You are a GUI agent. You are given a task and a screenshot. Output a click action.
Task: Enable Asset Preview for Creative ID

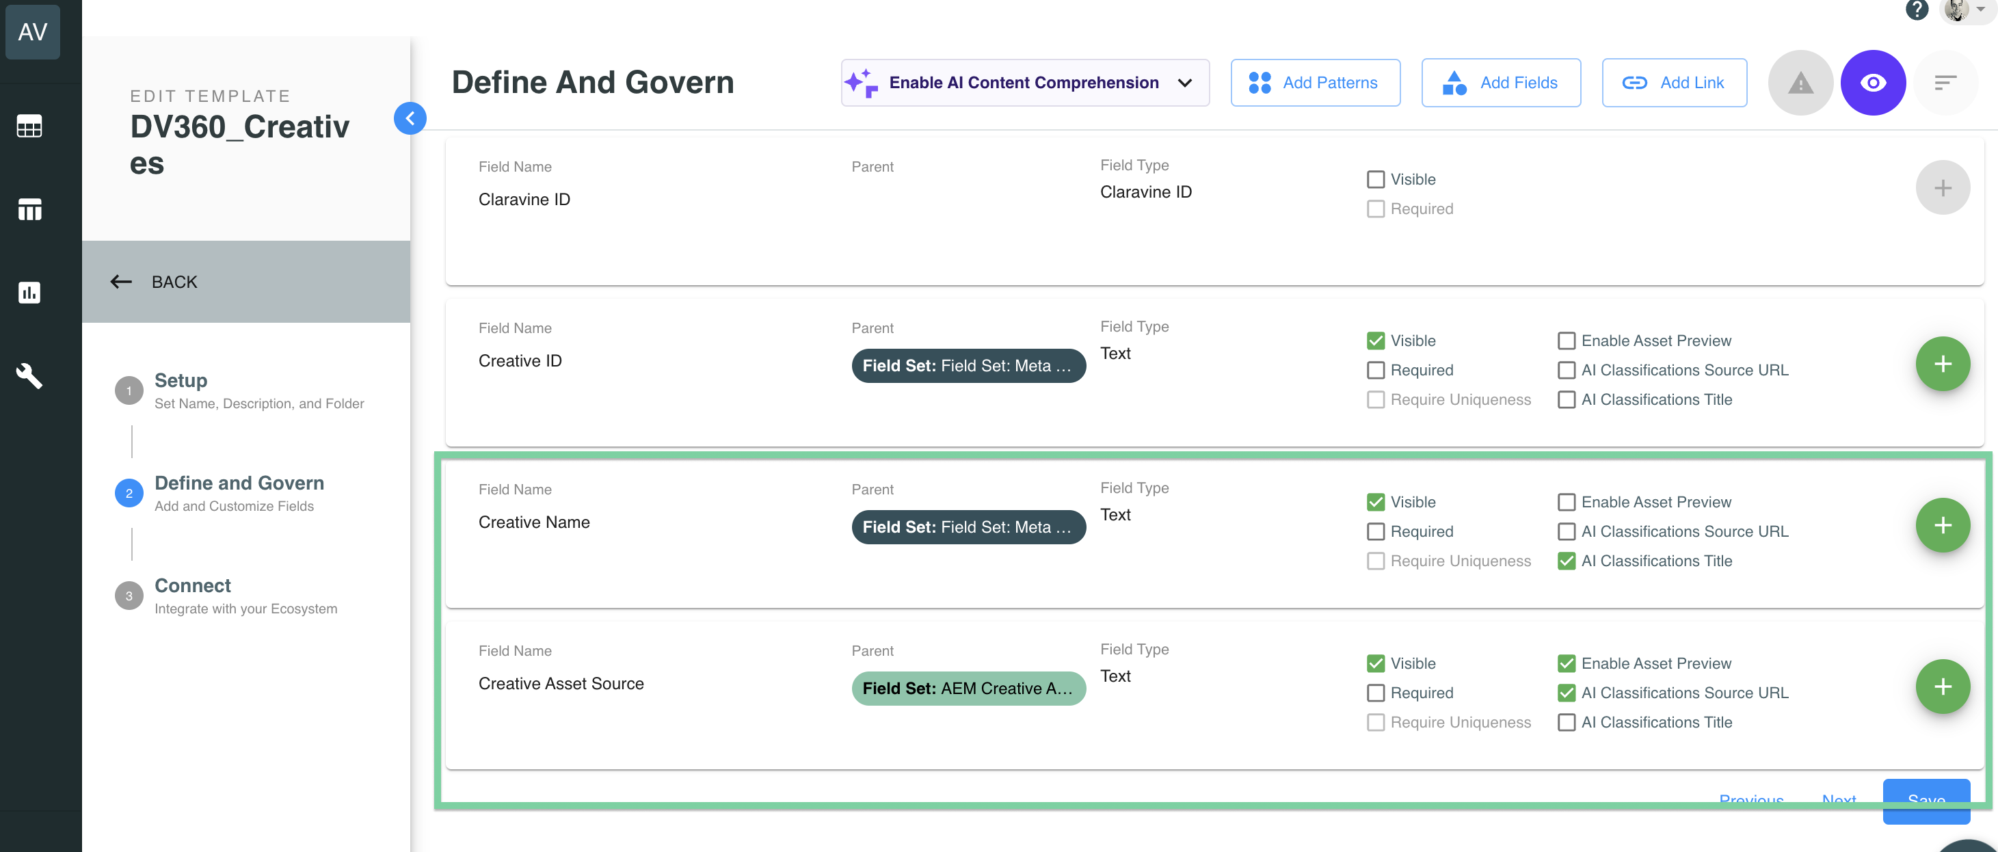point(1566,341)
